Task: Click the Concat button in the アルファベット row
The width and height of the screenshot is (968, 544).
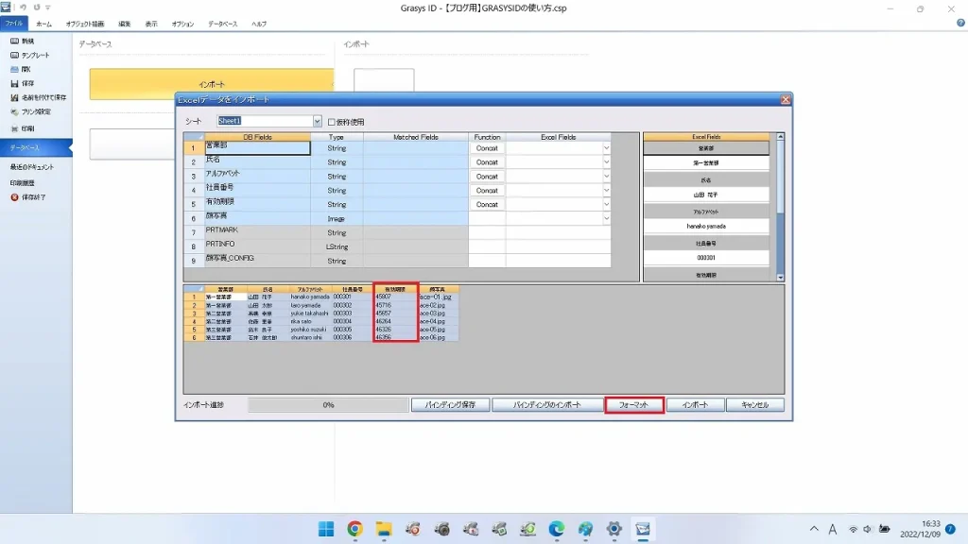Action: (487, 177)
